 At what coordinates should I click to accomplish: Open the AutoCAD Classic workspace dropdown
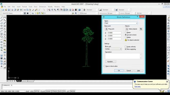22,13
